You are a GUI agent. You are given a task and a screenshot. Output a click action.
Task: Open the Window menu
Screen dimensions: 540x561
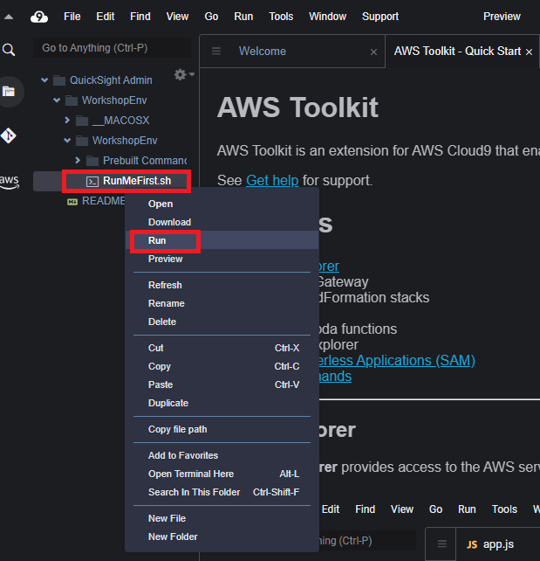pos(327,17)
